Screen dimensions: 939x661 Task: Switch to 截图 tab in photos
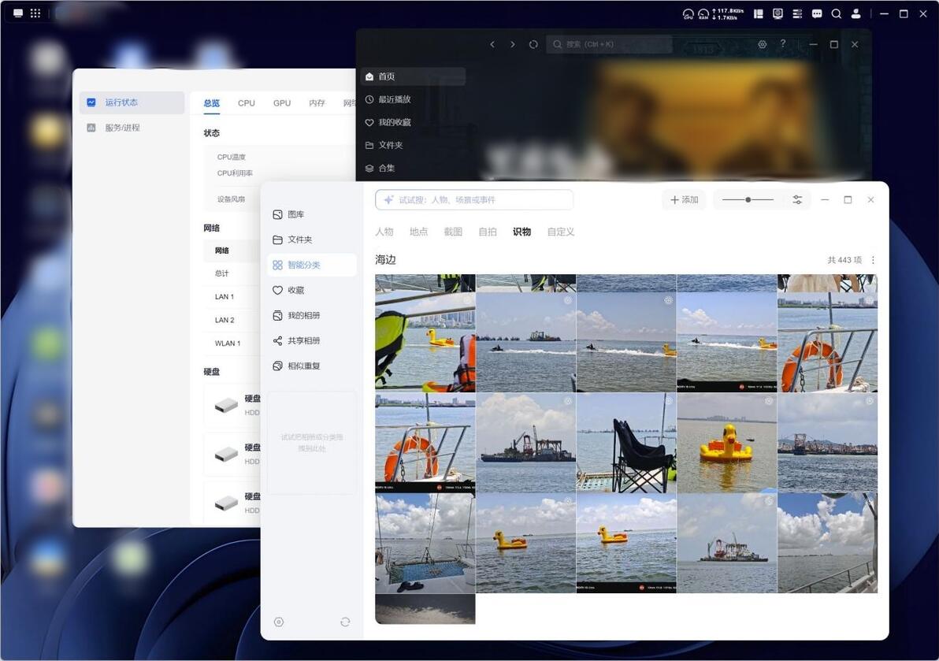(x=453, y=232)
